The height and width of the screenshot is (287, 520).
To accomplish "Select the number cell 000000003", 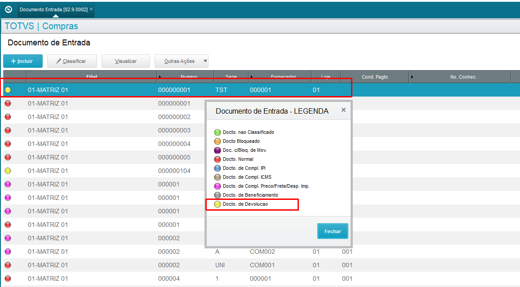I will point(174,130).
